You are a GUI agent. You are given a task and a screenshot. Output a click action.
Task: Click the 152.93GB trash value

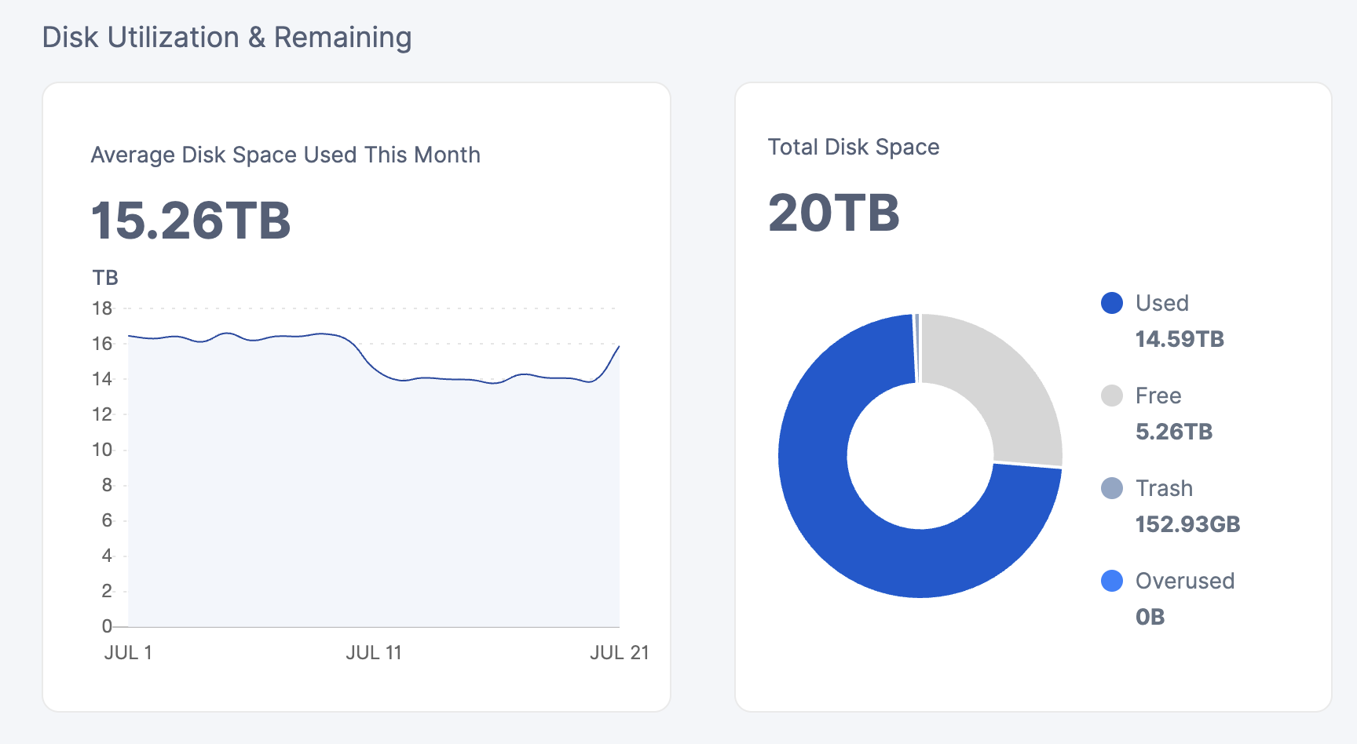click(x=1187, y=524)
